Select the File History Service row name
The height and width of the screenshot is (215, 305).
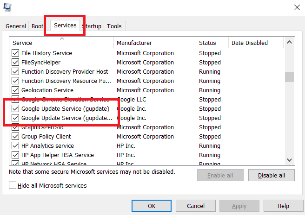(46, 53)
